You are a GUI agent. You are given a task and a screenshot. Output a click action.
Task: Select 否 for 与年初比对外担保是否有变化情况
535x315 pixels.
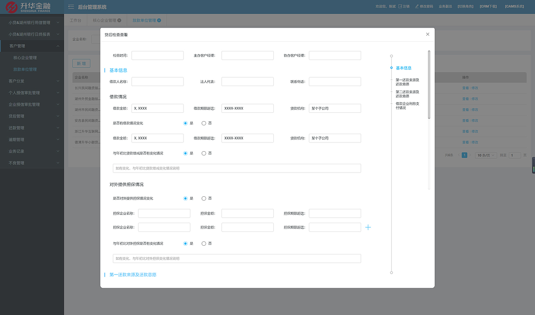[204, 244]
